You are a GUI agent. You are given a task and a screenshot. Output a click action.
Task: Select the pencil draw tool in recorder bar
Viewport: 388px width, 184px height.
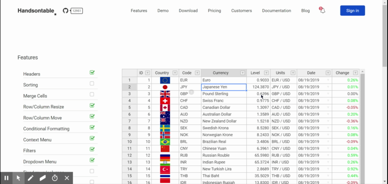[x=30, y=178]
